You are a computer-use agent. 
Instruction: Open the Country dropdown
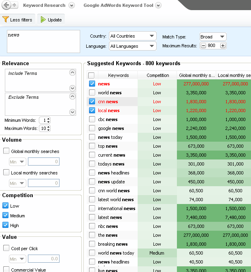point(132,36)
